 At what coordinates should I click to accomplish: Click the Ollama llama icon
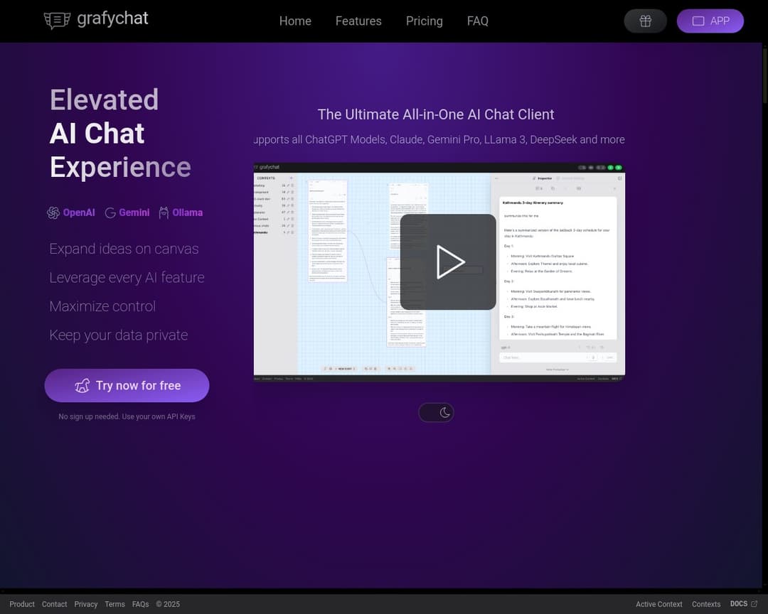point(164,212)
